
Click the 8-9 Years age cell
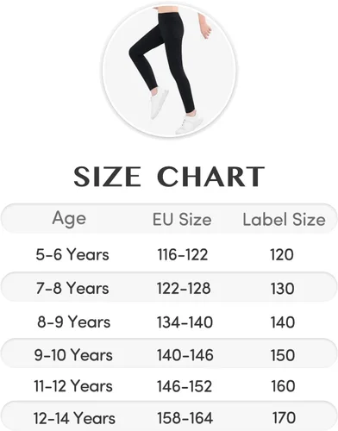(x=74, y=322)
